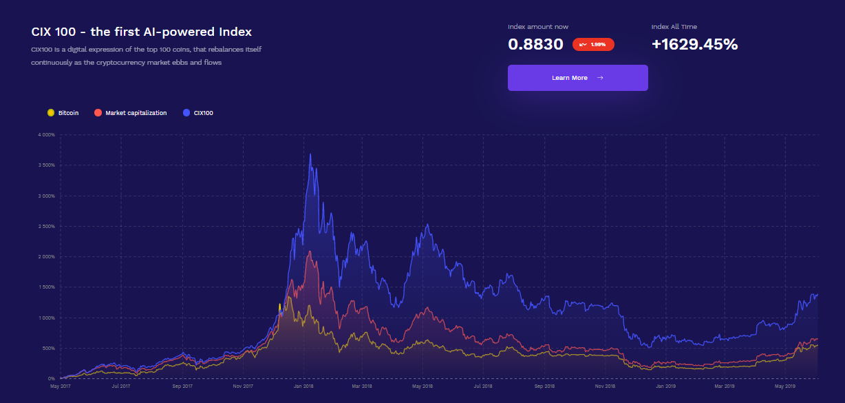The height and width of the screenshot is (403, 845).
Task: Click the 2 000% y-axis label
Action: point(45,257)
